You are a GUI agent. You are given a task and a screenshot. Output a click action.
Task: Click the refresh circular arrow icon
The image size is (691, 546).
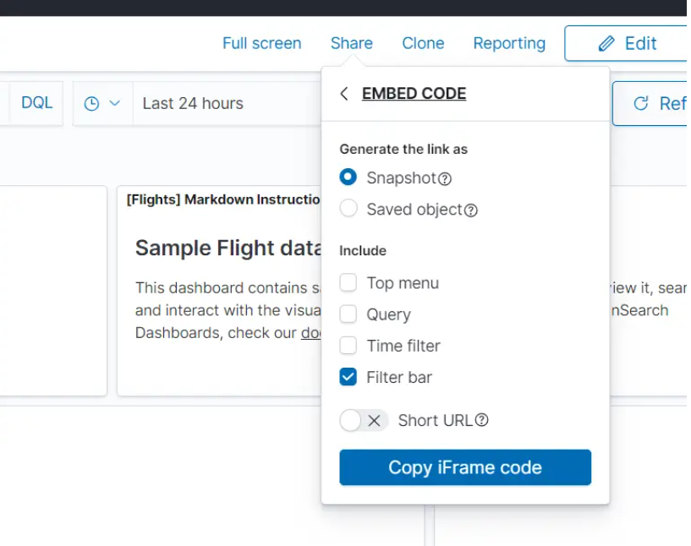coord(641,103)
